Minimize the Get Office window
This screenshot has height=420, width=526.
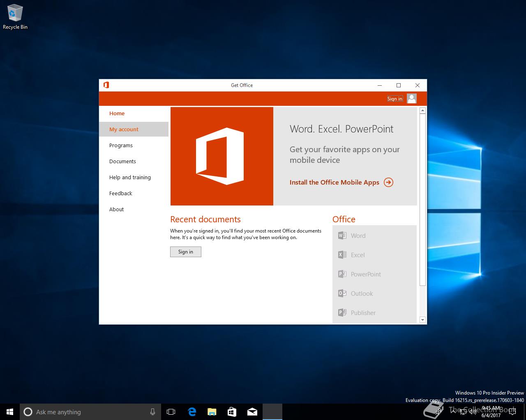(x=380, y=85)
